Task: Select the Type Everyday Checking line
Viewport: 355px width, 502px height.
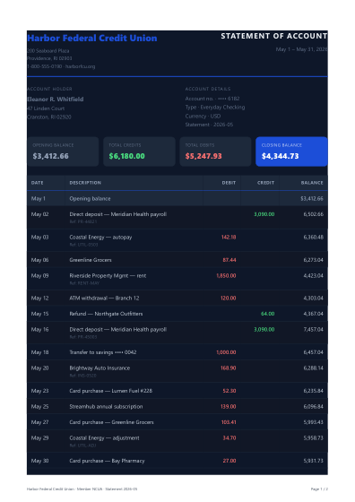Action: tap(215, 108)
